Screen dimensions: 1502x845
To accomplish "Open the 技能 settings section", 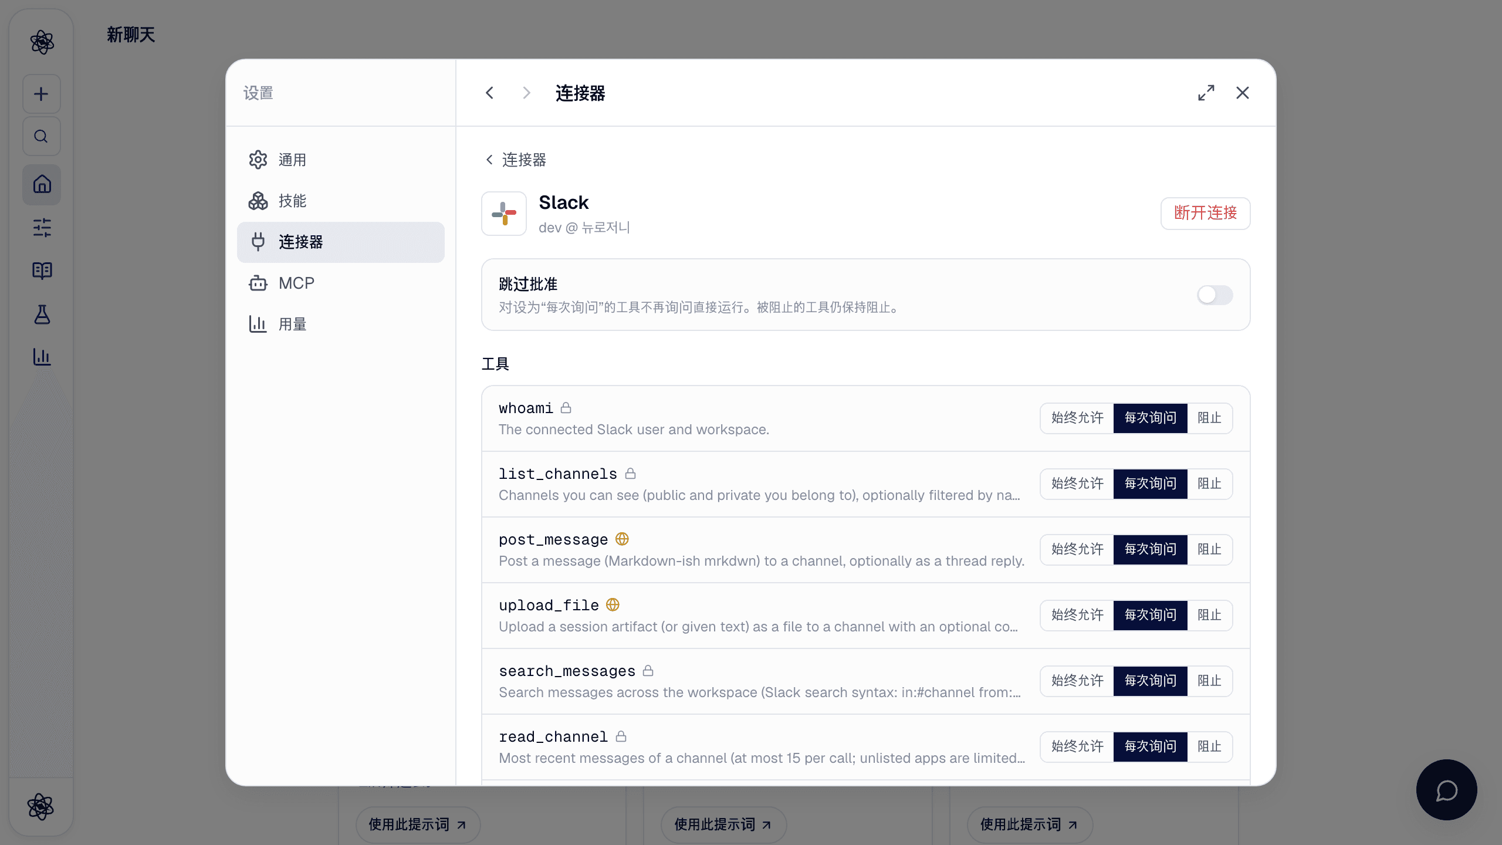I will tap(340, 201).
